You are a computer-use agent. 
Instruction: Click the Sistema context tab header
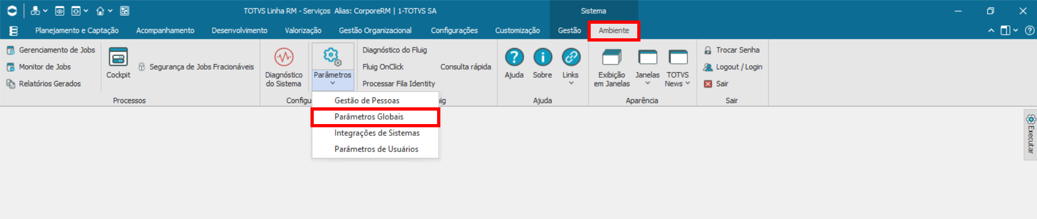point(593,11)
